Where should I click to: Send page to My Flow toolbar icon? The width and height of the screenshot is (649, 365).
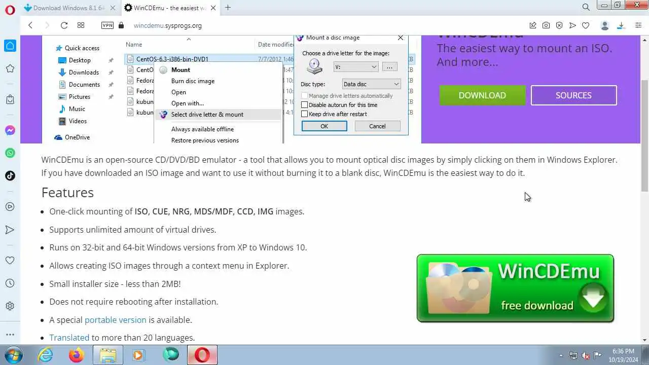tap(572, 25)
